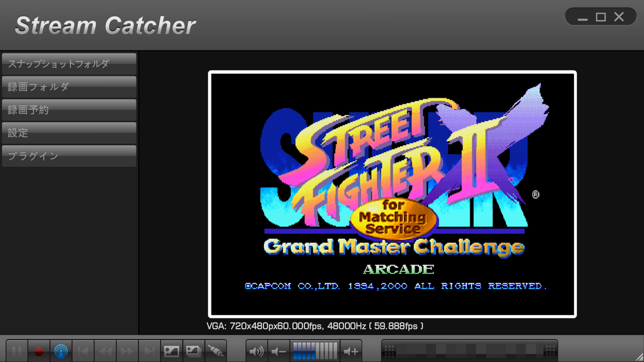Open the プラグイン plugins section
644x362 pixels.
69,156
